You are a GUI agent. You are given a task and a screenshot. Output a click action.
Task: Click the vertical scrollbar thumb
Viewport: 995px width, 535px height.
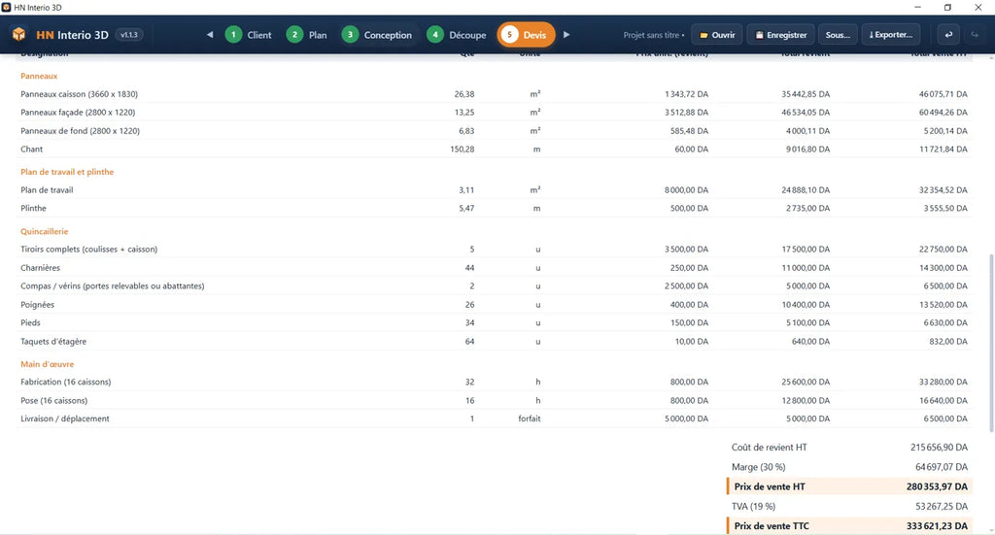point(991,343)
